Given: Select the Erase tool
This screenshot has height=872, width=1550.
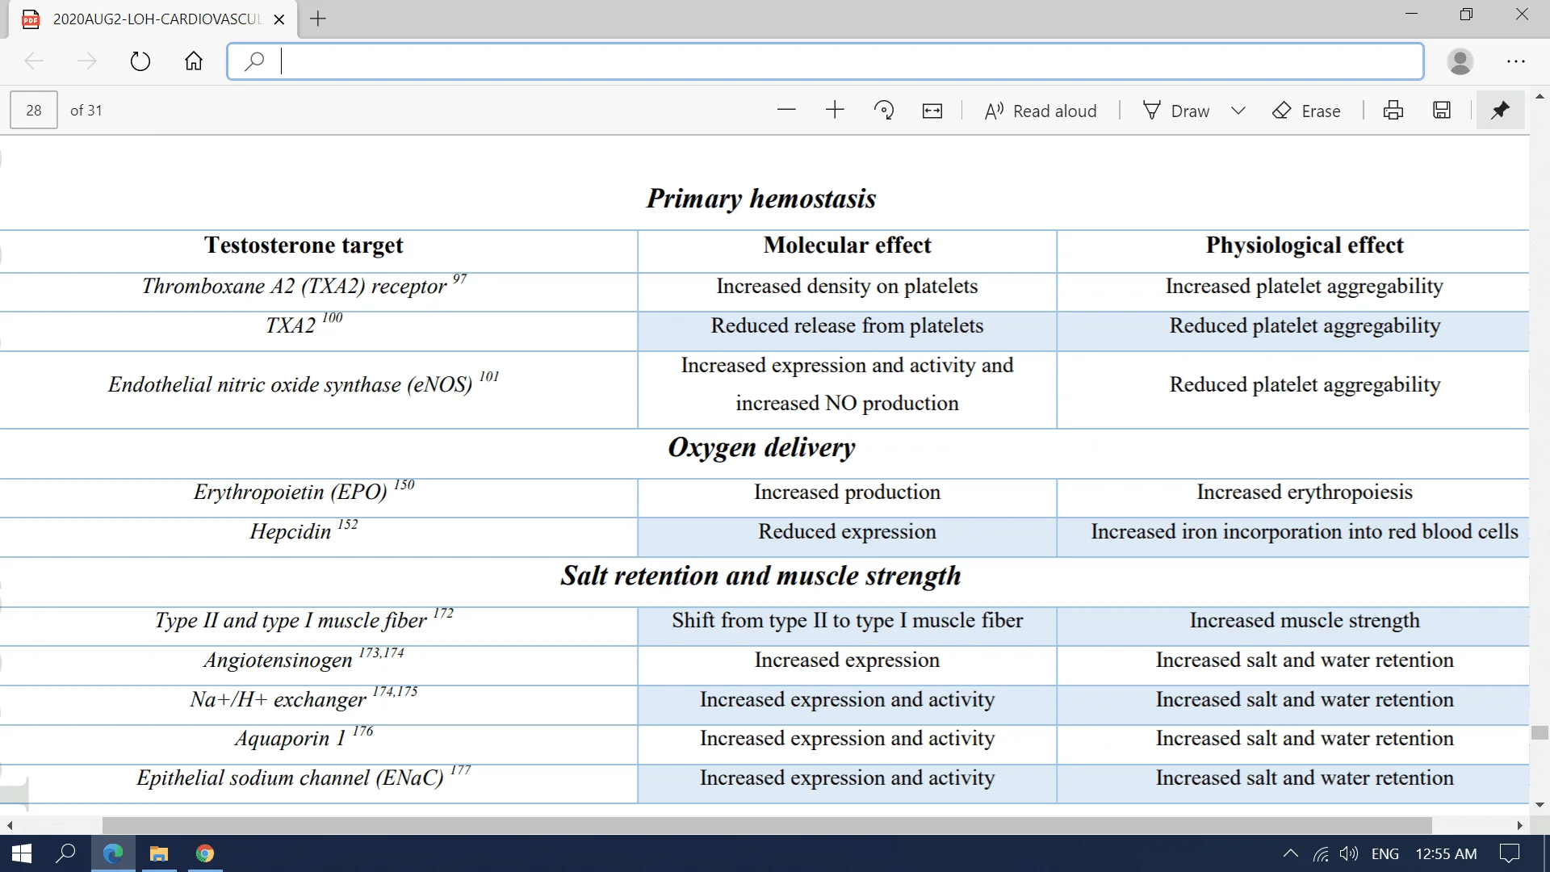Looking at the screenshot, I should [x=1306, y=111].
